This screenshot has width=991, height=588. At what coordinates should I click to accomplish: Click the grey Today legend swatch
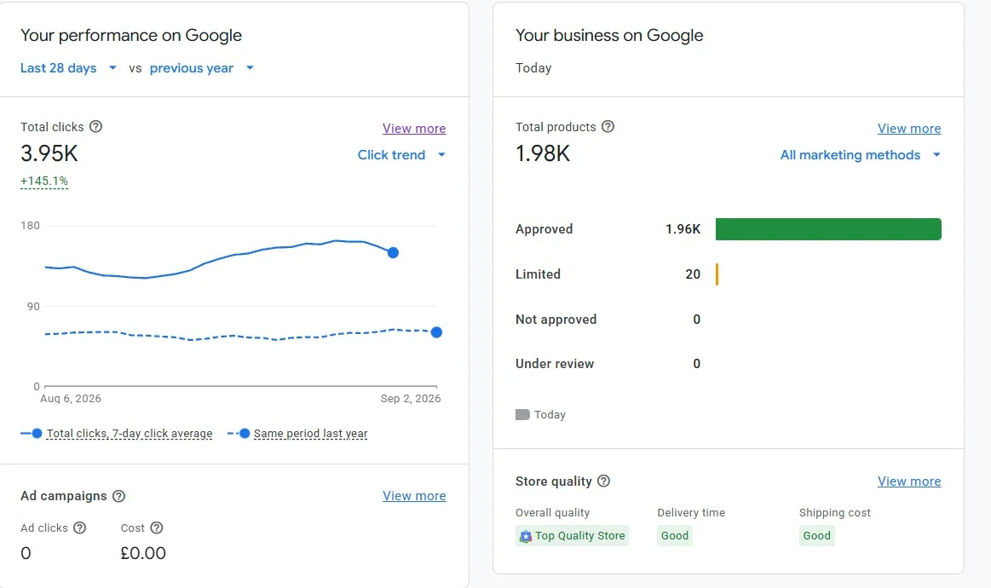522,415
